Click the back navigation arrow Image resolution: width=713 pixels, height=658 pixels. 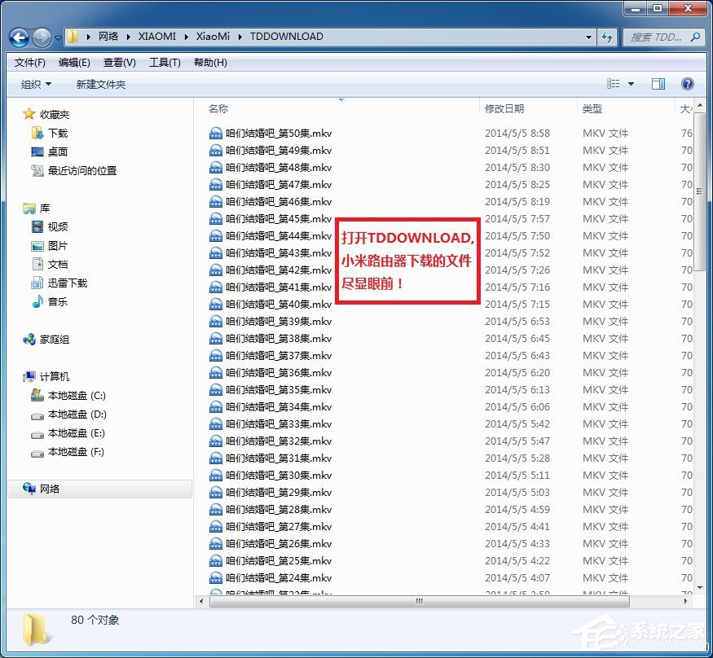click(18, 37)
